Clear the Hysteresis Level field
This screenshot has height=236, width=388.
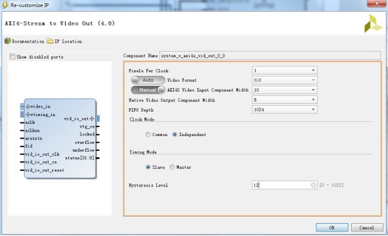click(313, 185)
